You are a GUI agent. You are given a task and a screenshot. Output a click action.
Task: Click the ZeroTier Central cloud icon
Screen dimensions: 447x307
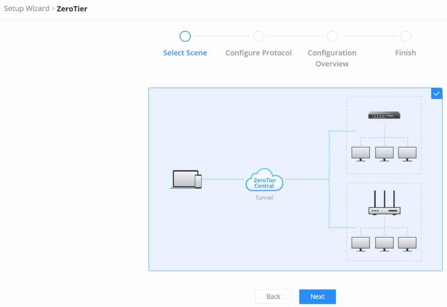click(264, 180)
